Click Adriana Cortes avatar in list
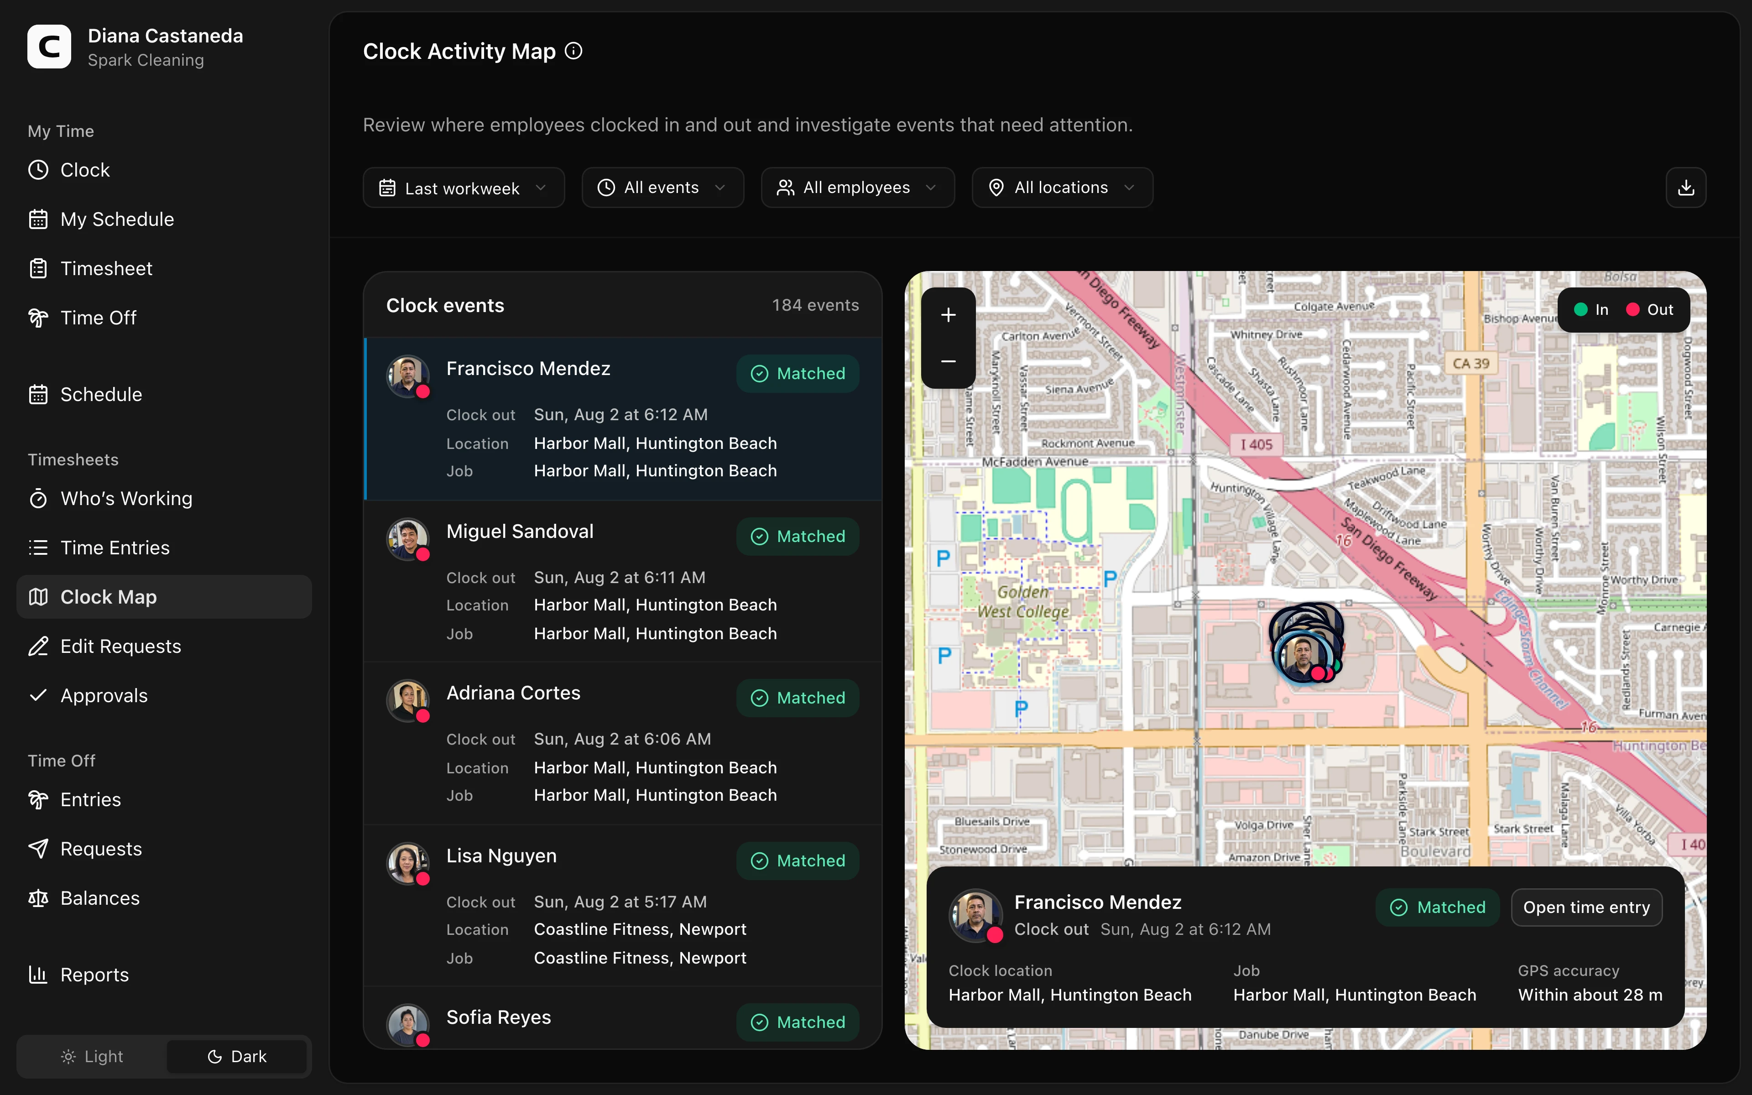Viewport: 1752px width, 1095px height. click(408, 701)
